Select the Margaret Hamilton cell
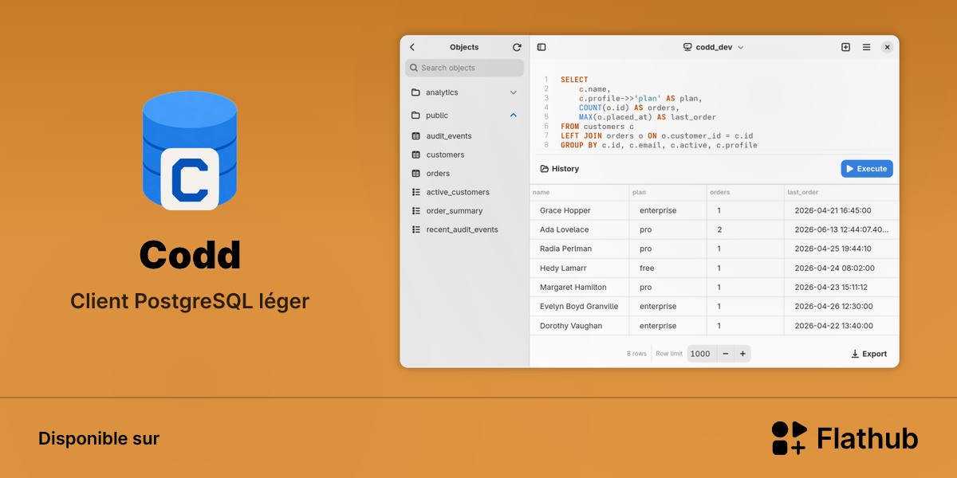957x478 pixels. coord(579,287)
